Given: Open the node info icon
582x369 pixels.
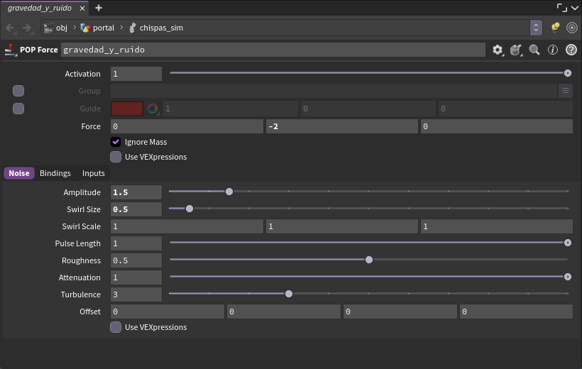Looking at the screenshot, I should 553,50.
